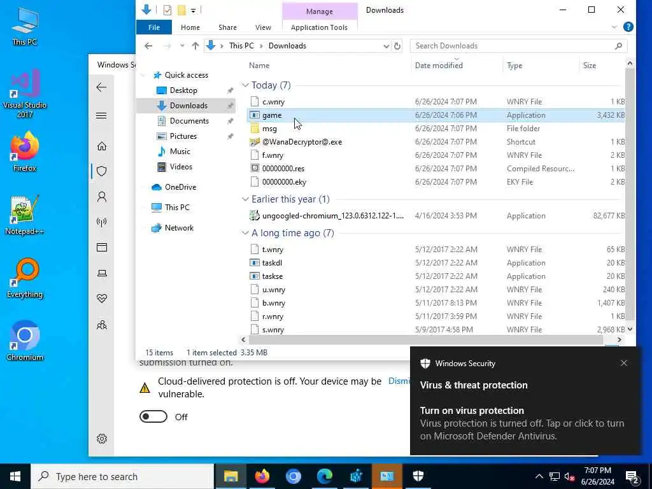Open the Everything desktop shortcut

coord(25,278)
